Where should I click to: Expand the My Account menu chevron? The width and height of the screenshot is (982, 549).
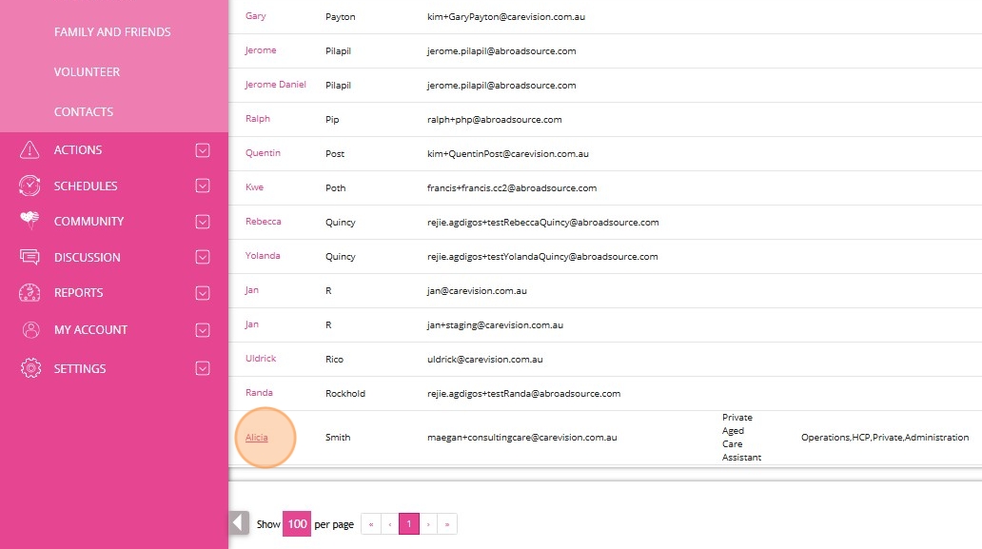[203, 330]
